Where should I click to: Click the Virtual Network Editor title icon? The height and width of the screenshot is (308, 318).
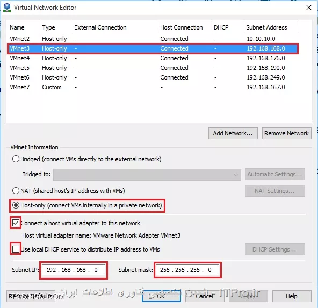click(x=7, y=8)
